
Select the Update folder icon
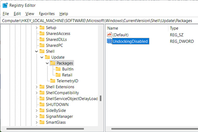47,57
